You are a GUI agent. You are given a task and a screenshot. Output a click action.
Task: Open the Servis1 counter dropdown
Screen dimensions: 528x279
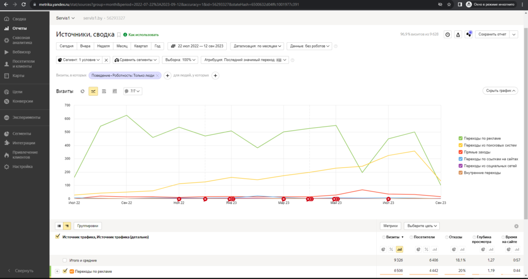65,18
